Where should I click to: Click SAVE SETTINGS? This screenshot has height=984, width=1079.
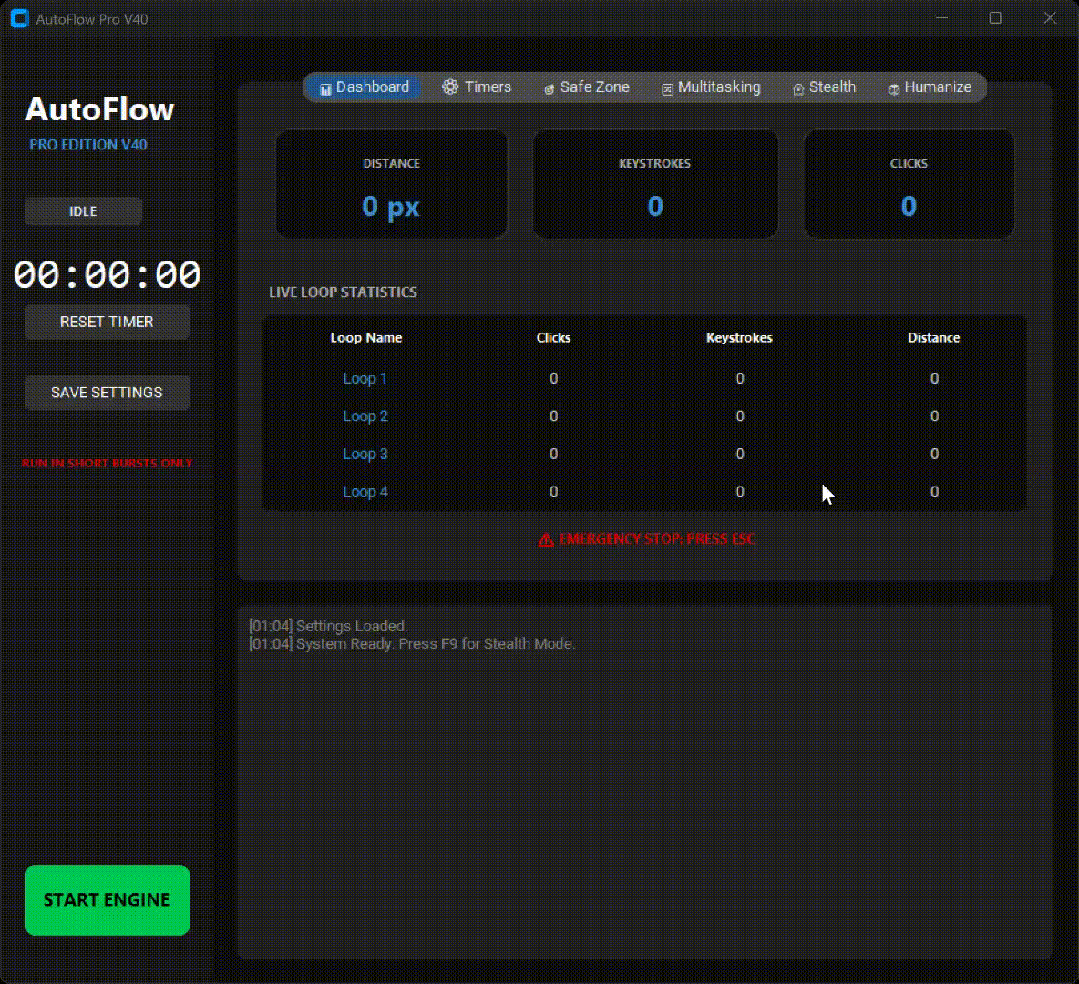(x=107, y=393)
